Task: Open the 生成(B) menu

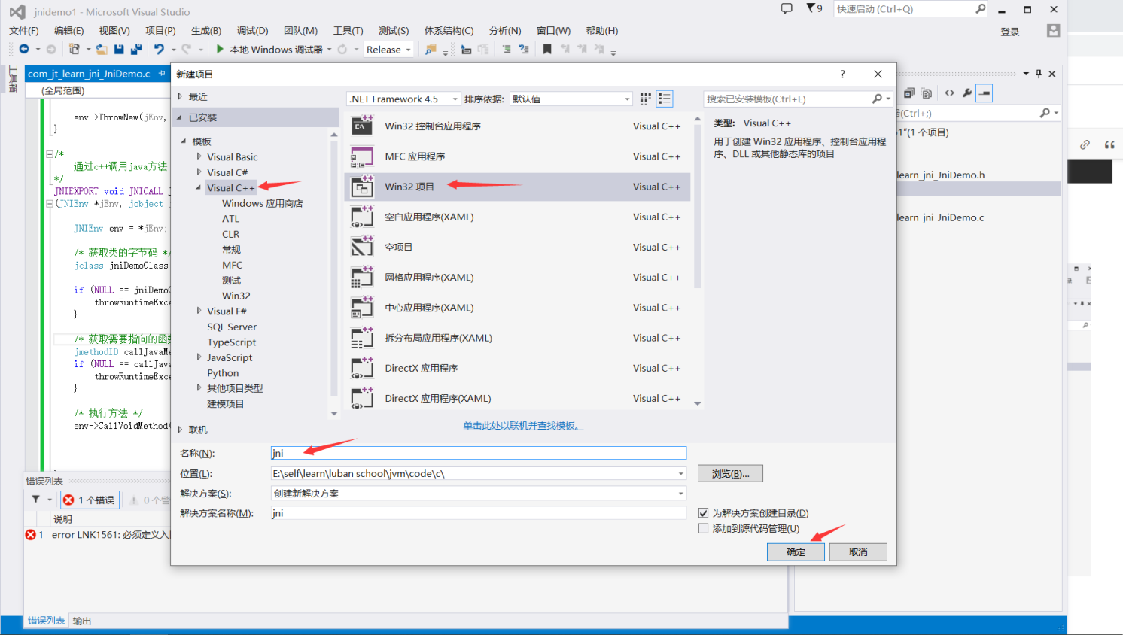Action: [206, 31]
